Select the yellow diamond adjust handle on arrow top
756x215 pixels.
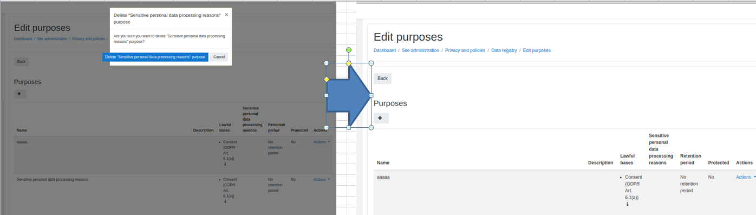[349, 63]
